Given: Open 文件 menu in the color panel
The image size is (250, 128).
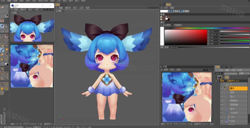Looking at the screenshot, I should [166, 8].
